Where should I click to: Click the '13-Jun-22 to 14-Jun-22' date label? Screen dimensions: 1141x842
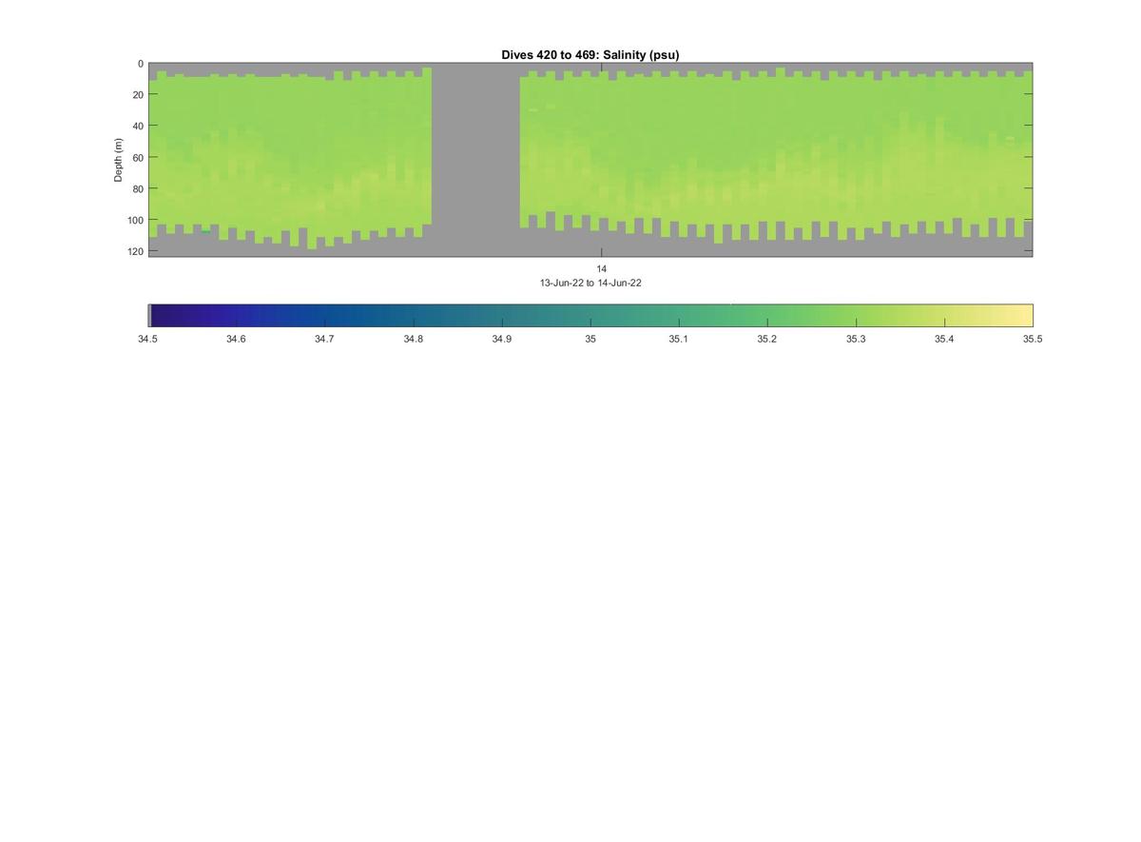[590, 283]
